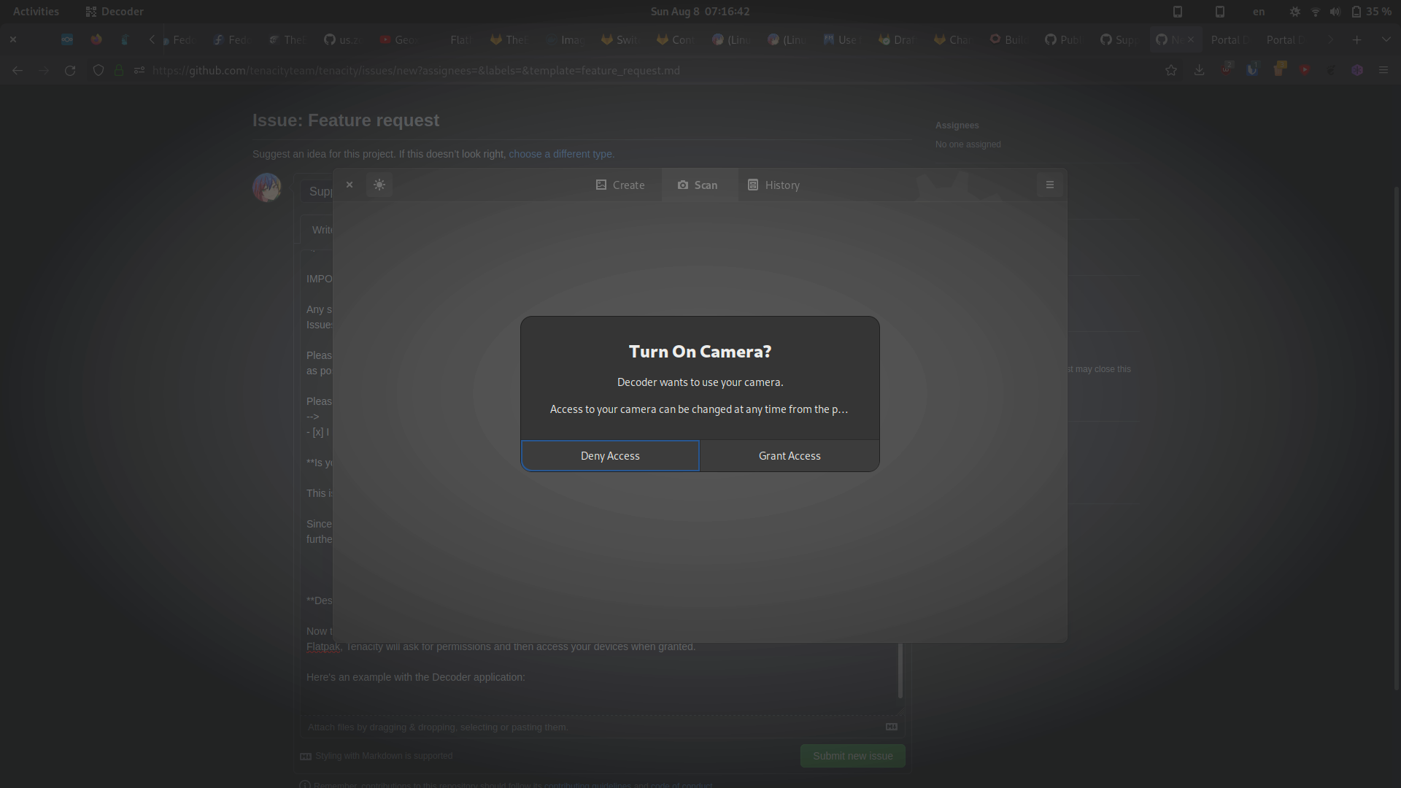Switch the keyboard layout indicator 'en'
Viewport: 1401px width, 788px height.
(x=1259, y=12)
